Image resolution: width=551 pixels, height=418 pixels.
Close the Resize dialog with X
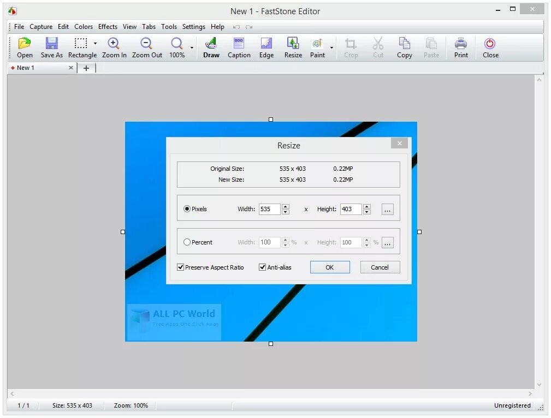click(400, 143)
